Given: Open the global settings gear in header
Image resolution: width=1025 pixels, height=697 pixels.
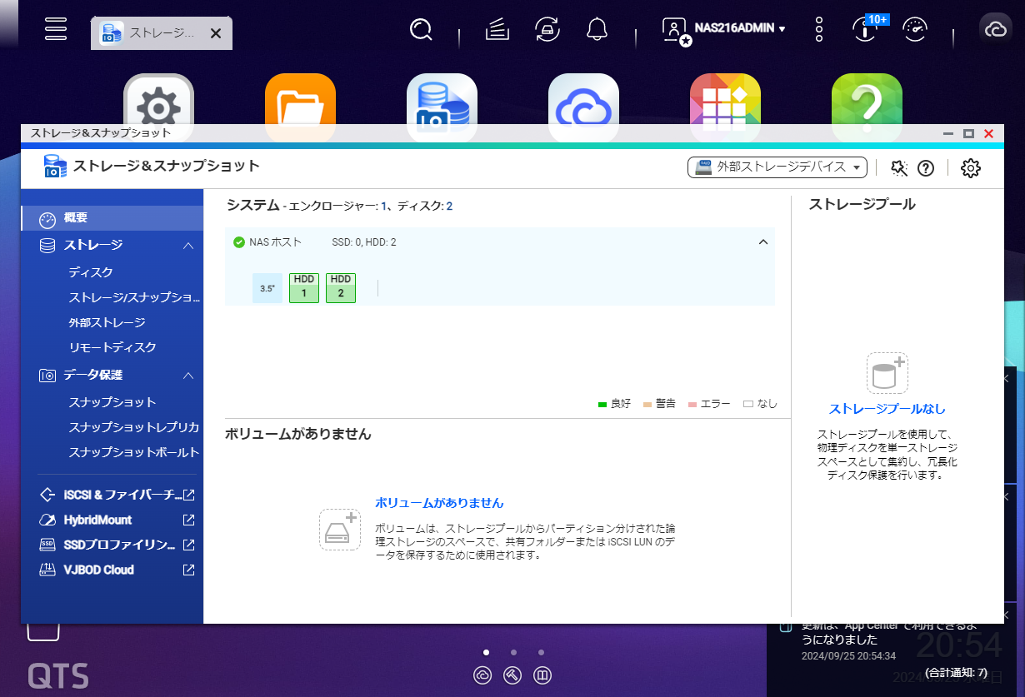Looking at the screenshot, I should [971, 168].
